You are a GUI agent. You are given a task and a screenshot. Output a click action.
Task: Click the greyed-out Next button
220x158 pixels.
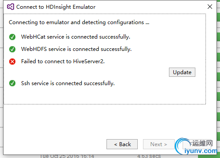(159, 144)
